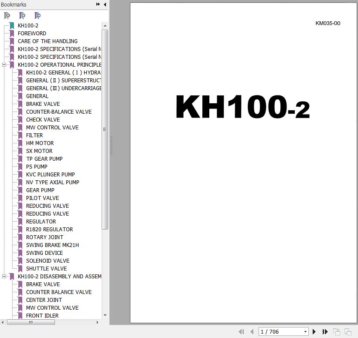
Task: Open COUNTER-BALANCE VALVE bookmark
Action: point(59,112)
